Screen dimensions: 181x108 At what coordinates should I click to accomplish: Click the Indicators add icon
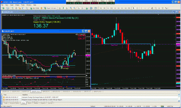tap(87, 8)
